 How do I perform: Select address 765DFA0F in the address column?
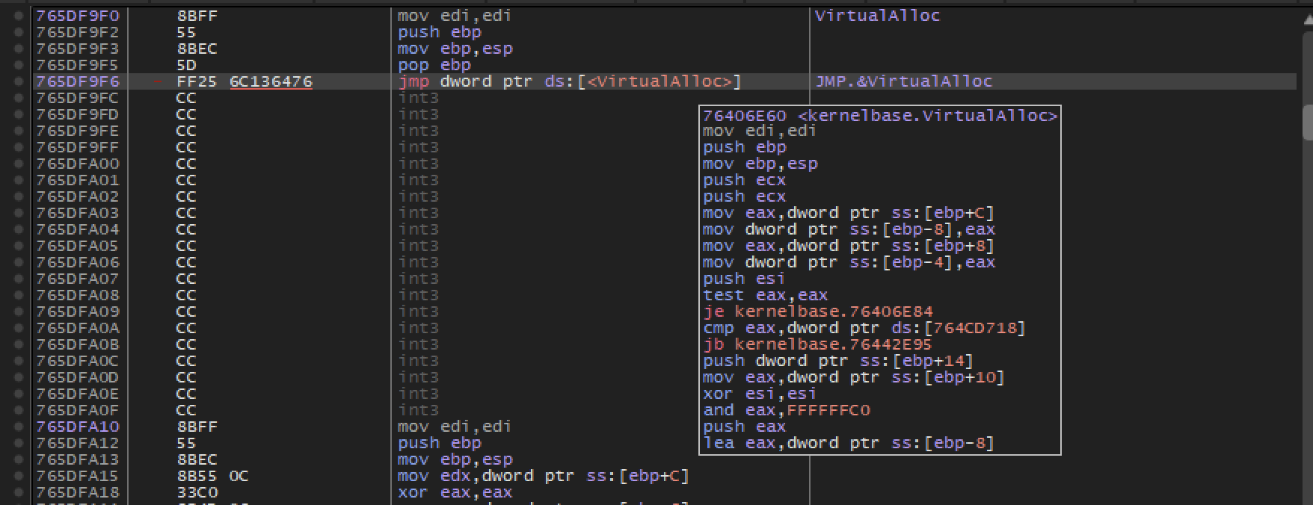coord(78,410)
